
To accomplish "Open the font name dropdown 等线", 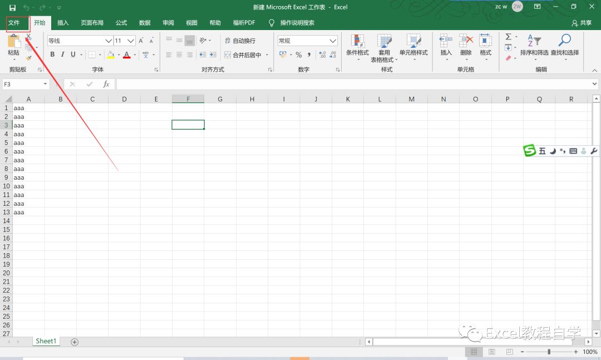I will click(109, 41).
